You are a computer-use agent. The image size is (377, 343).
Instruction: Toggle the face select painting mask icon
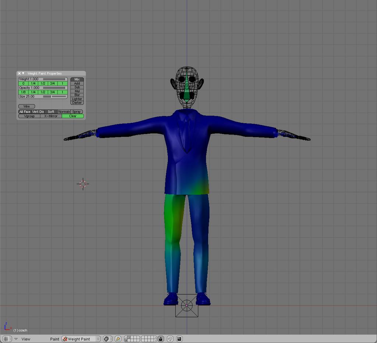point(118,339)
